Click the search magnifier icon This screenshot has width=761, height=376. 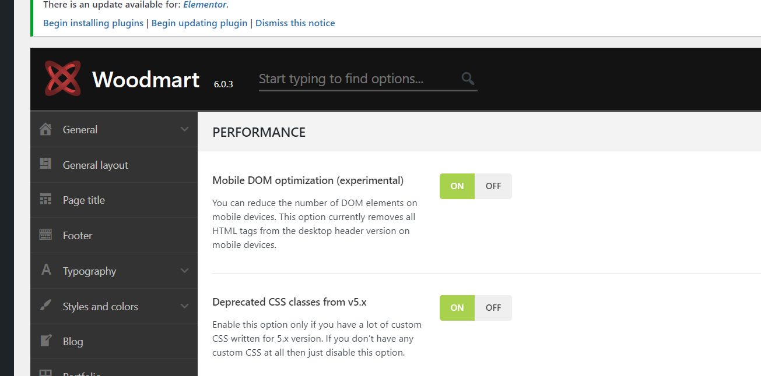point(468,79)
